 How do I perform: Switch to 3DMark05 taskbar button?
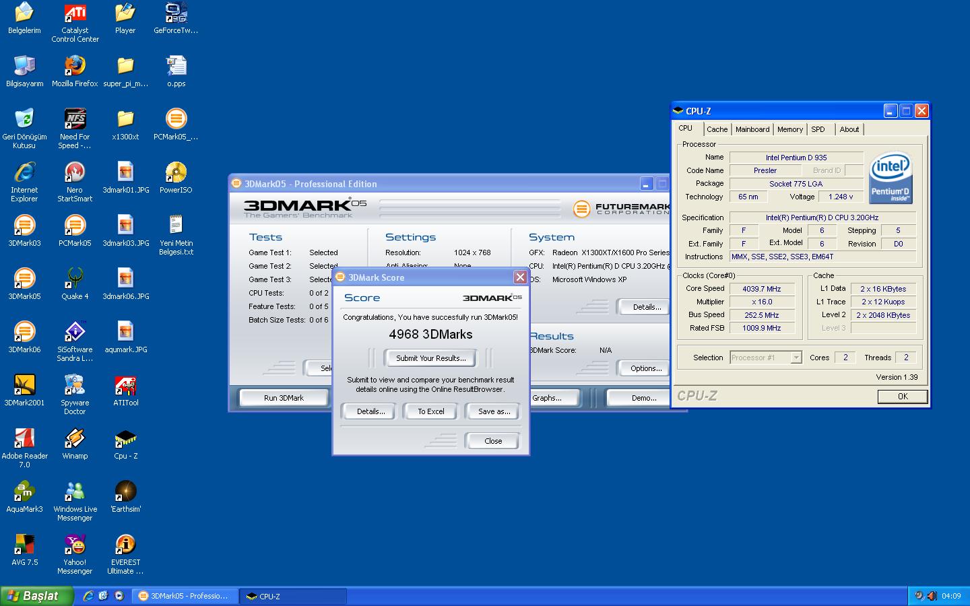tap(185, 596)
